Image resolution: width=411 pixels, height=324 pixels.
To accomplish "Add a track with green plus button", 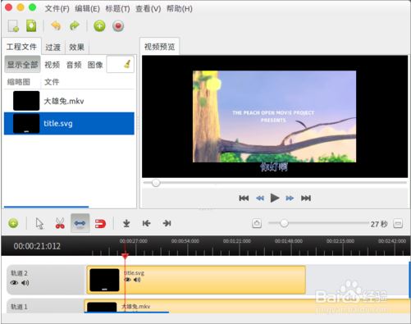I will (x=13, y=223).
